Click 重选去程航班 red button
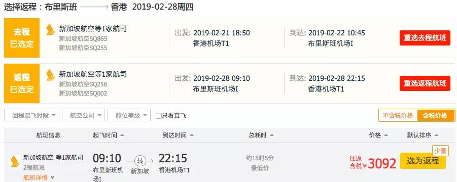This screenshot has height=182, width=457. click(425, 38)
